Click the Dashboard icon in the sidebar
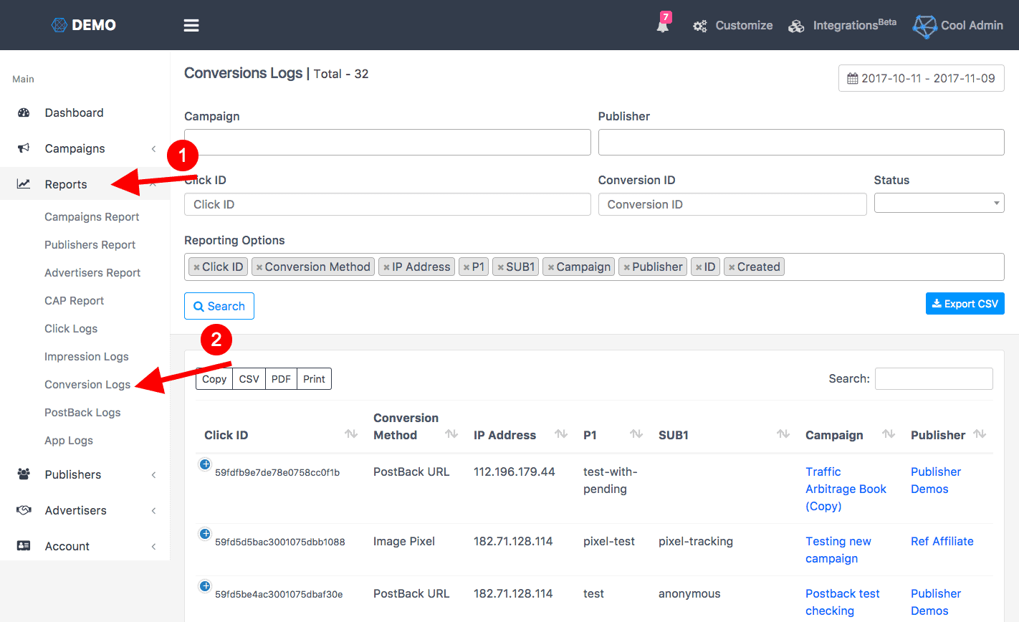Screen dimensions: 1019x622 [x=24, y=113]
